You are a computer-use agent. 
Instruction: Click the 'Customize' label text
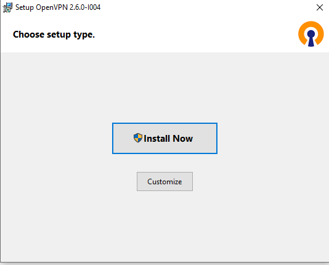[164, 181]
